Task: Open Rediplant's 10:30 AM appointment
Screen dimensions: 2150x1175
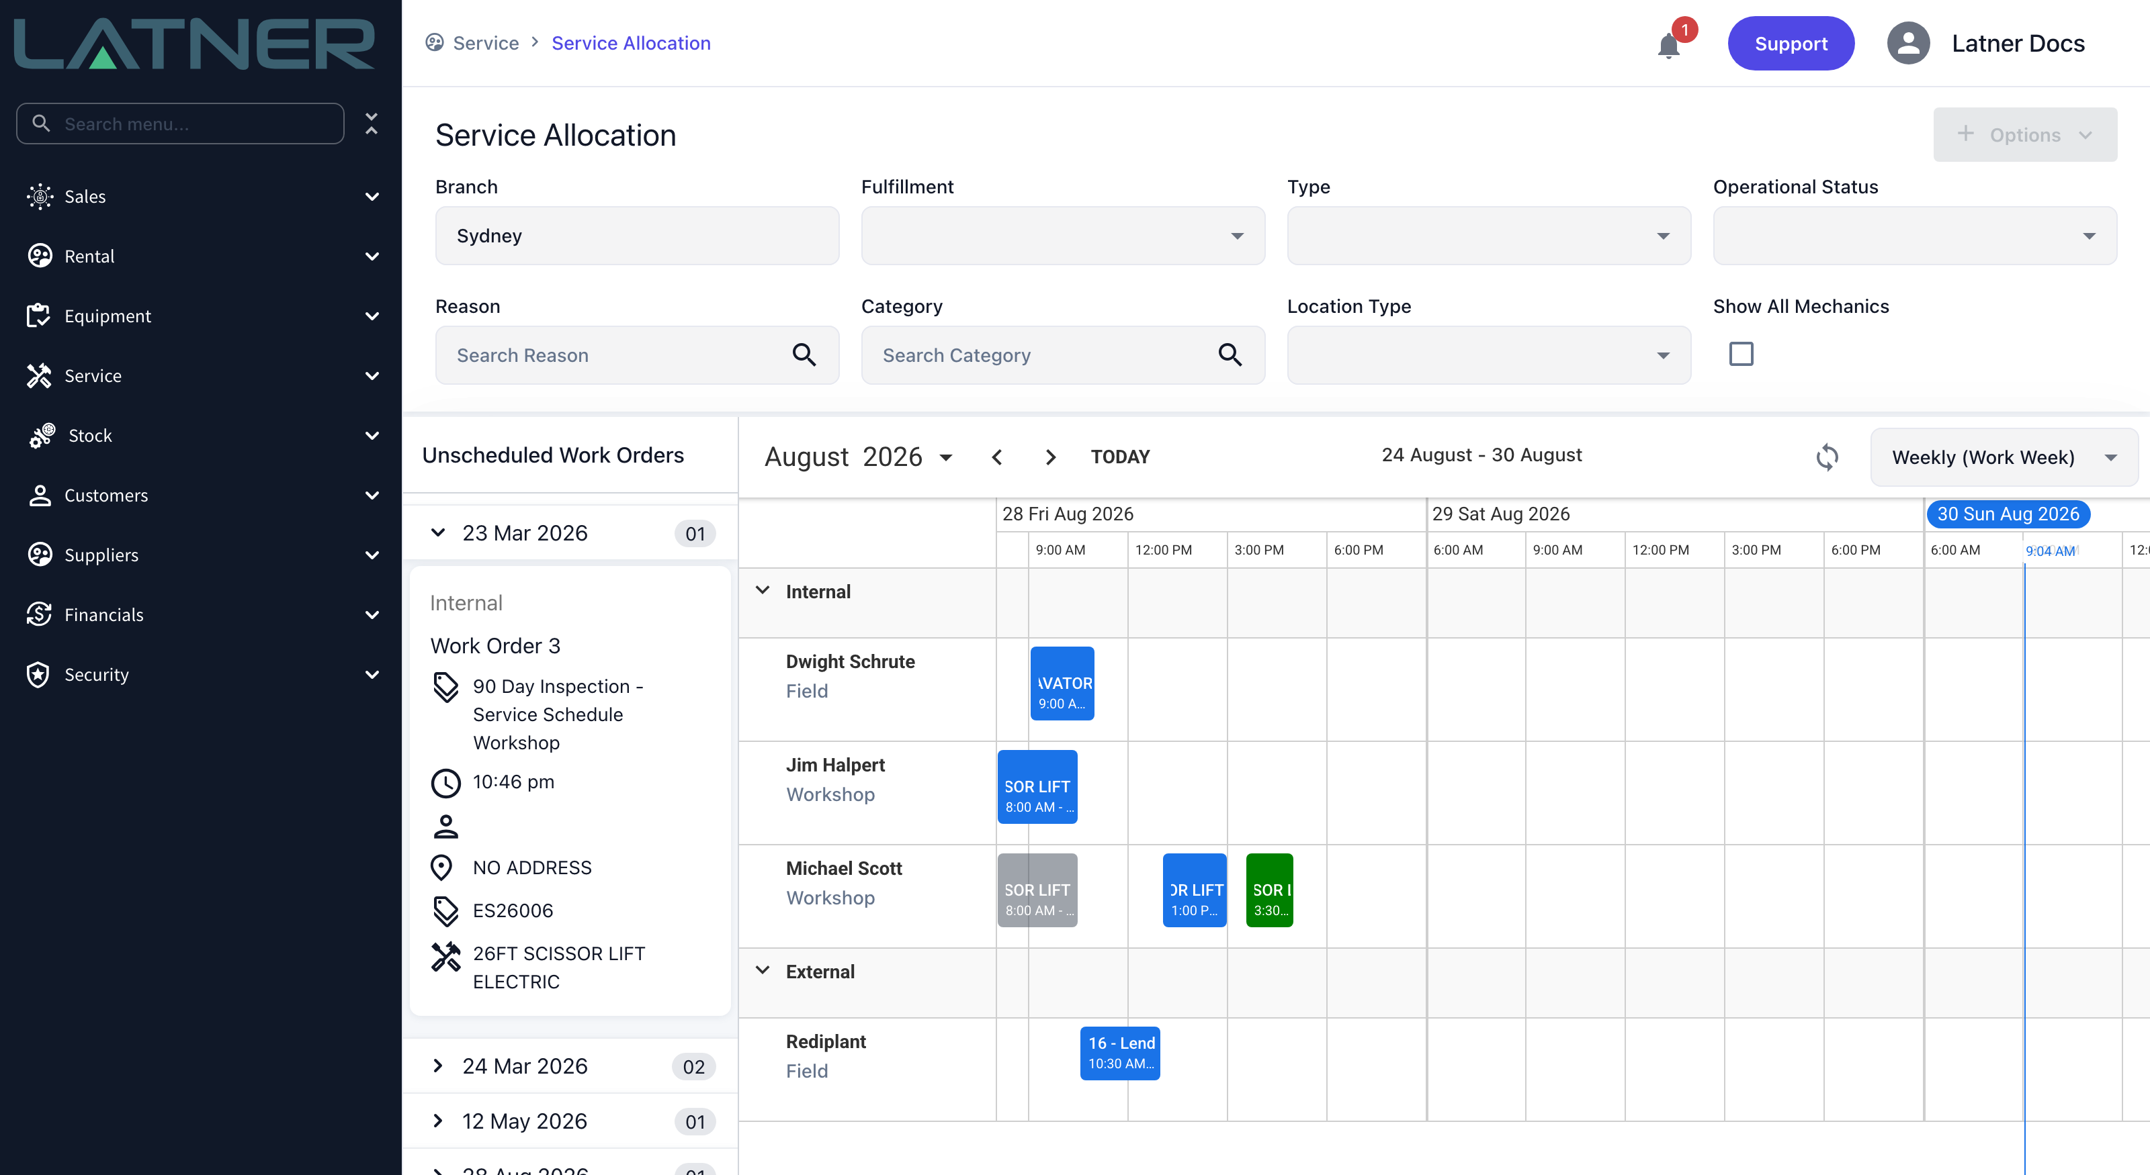Action: [x=1119, y=1053]
